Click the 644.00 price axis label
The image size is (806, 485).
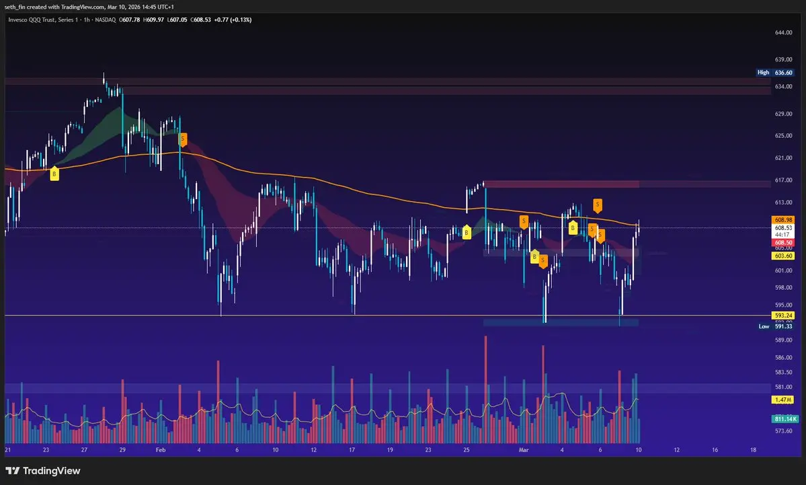[x=783, y=32]
